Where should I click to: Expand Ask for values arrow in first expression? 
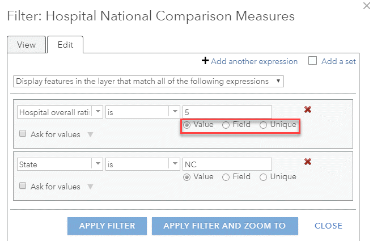coord(90,135)
